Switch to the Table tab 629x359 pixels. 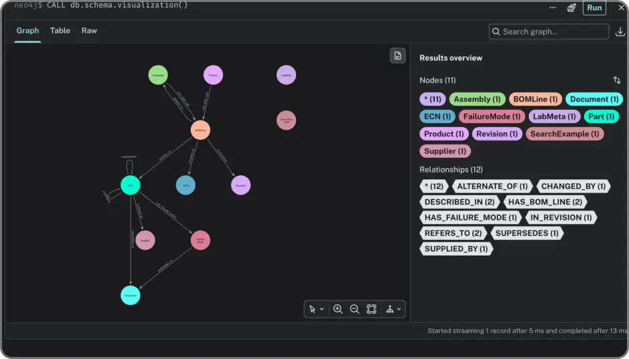pyautogui.click(x=60, y=31)
